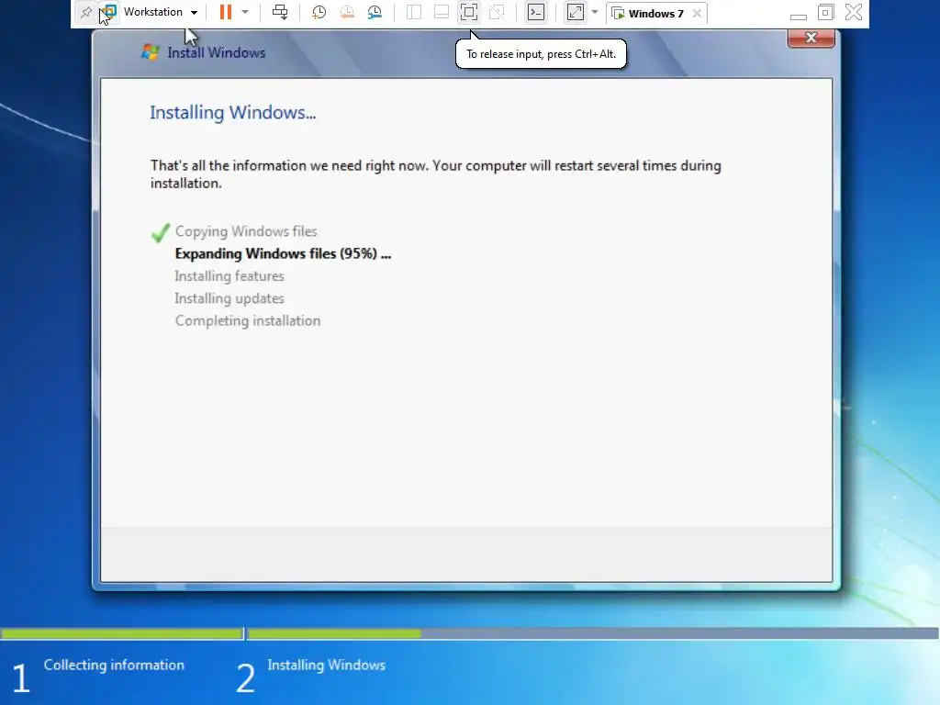
Task: Click 'Installing Windows' stage label at bottom
Action: (326, 665)
